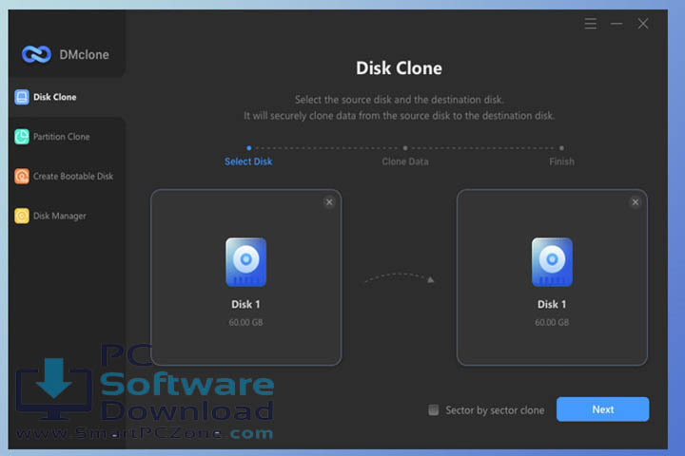This screenshot has height=456, width=685.
Task: Close the DMclone window
Action: tap(642, 24)
